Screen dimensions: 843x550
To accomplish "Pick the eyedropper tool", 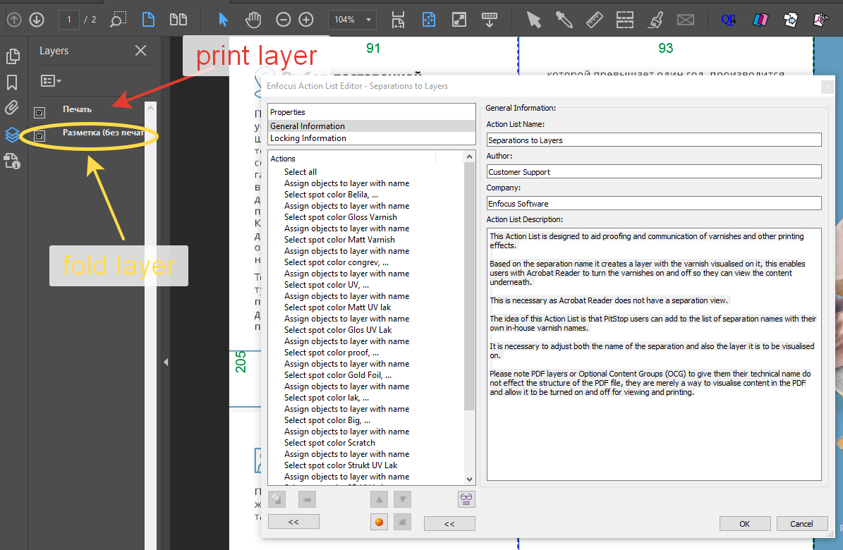I will click(x=564, y=20).
